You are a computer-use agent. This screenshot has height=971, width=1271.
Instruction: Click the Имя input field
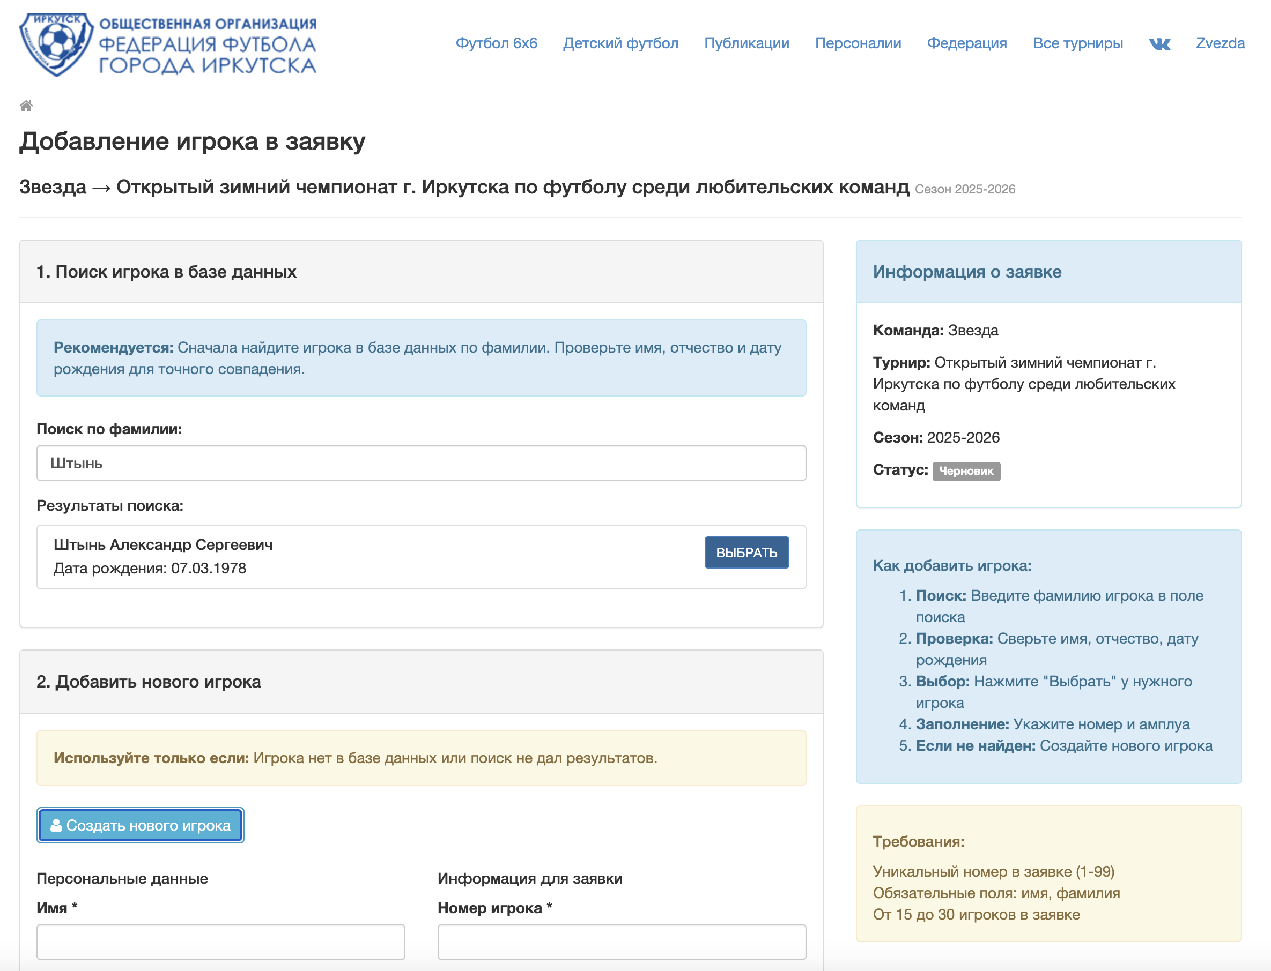pyautogui.click(x=220, y=941)
